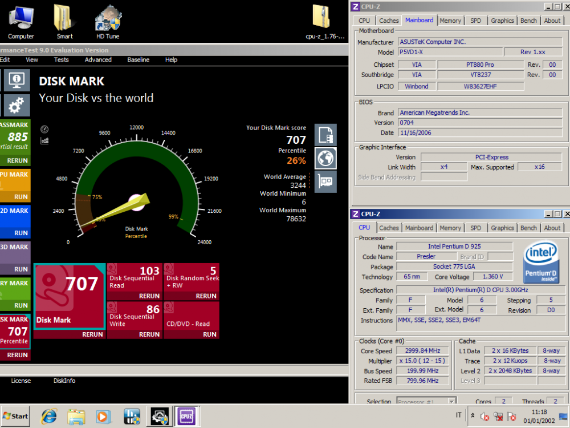Switch to Memory tab in the Motherboard CPU-Z window
This screenshot has width=570, height=428.
click(x=450, y=21)
